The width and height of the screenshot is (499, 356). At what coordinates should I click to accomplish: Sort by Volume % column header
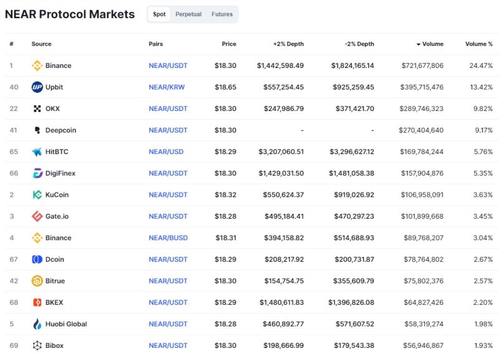coord(478,44)
